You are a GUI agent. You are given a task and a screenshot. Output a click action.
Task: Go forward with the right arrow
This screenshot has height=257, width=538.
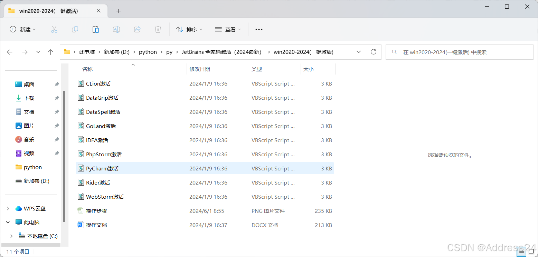point(25,52)
